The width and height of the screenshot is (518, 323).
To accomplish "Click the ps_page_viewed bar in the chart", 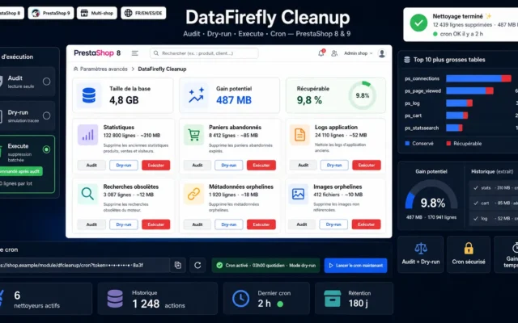I will coord(469,90).
